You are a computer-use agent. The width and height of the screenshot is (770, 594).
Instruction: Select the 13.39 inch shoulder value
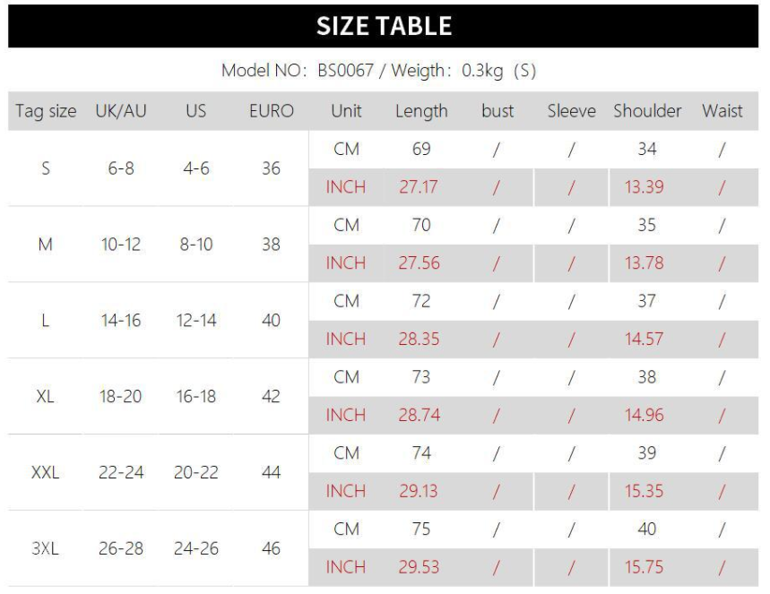pos(647,187)
